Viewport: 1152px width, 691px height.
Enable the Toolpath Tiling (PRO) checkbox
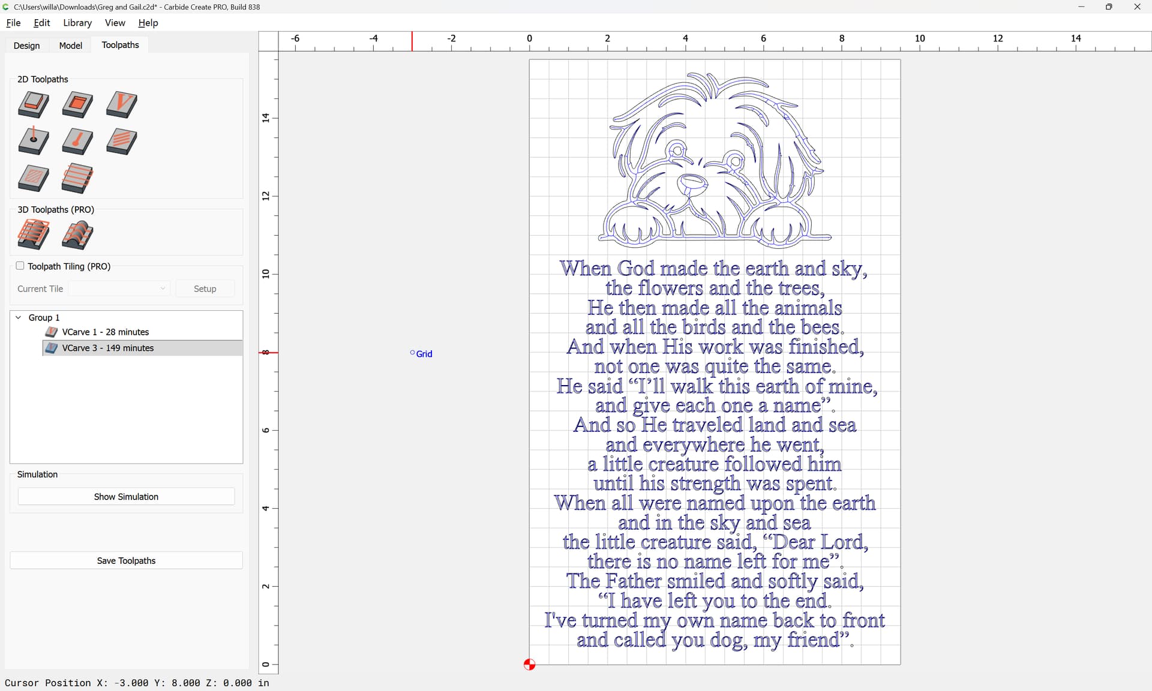[x=20, y=266]
